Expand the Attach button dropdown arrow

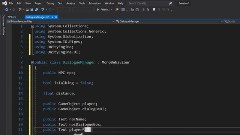tap(112, 10)
